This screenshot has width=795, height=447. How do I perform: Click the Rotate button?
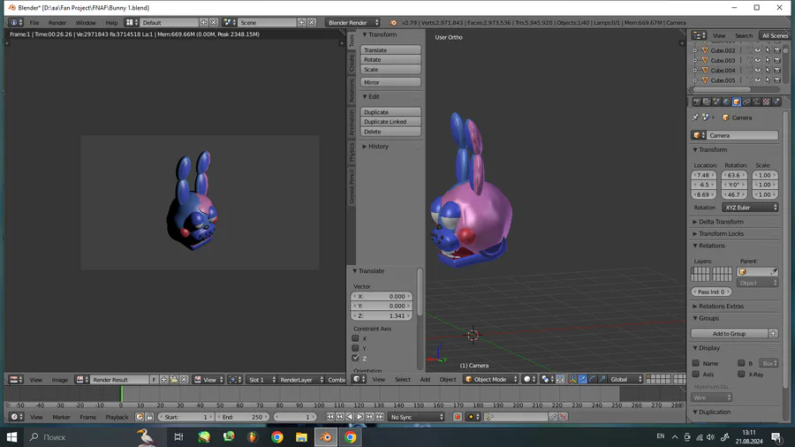coord(390,59)
